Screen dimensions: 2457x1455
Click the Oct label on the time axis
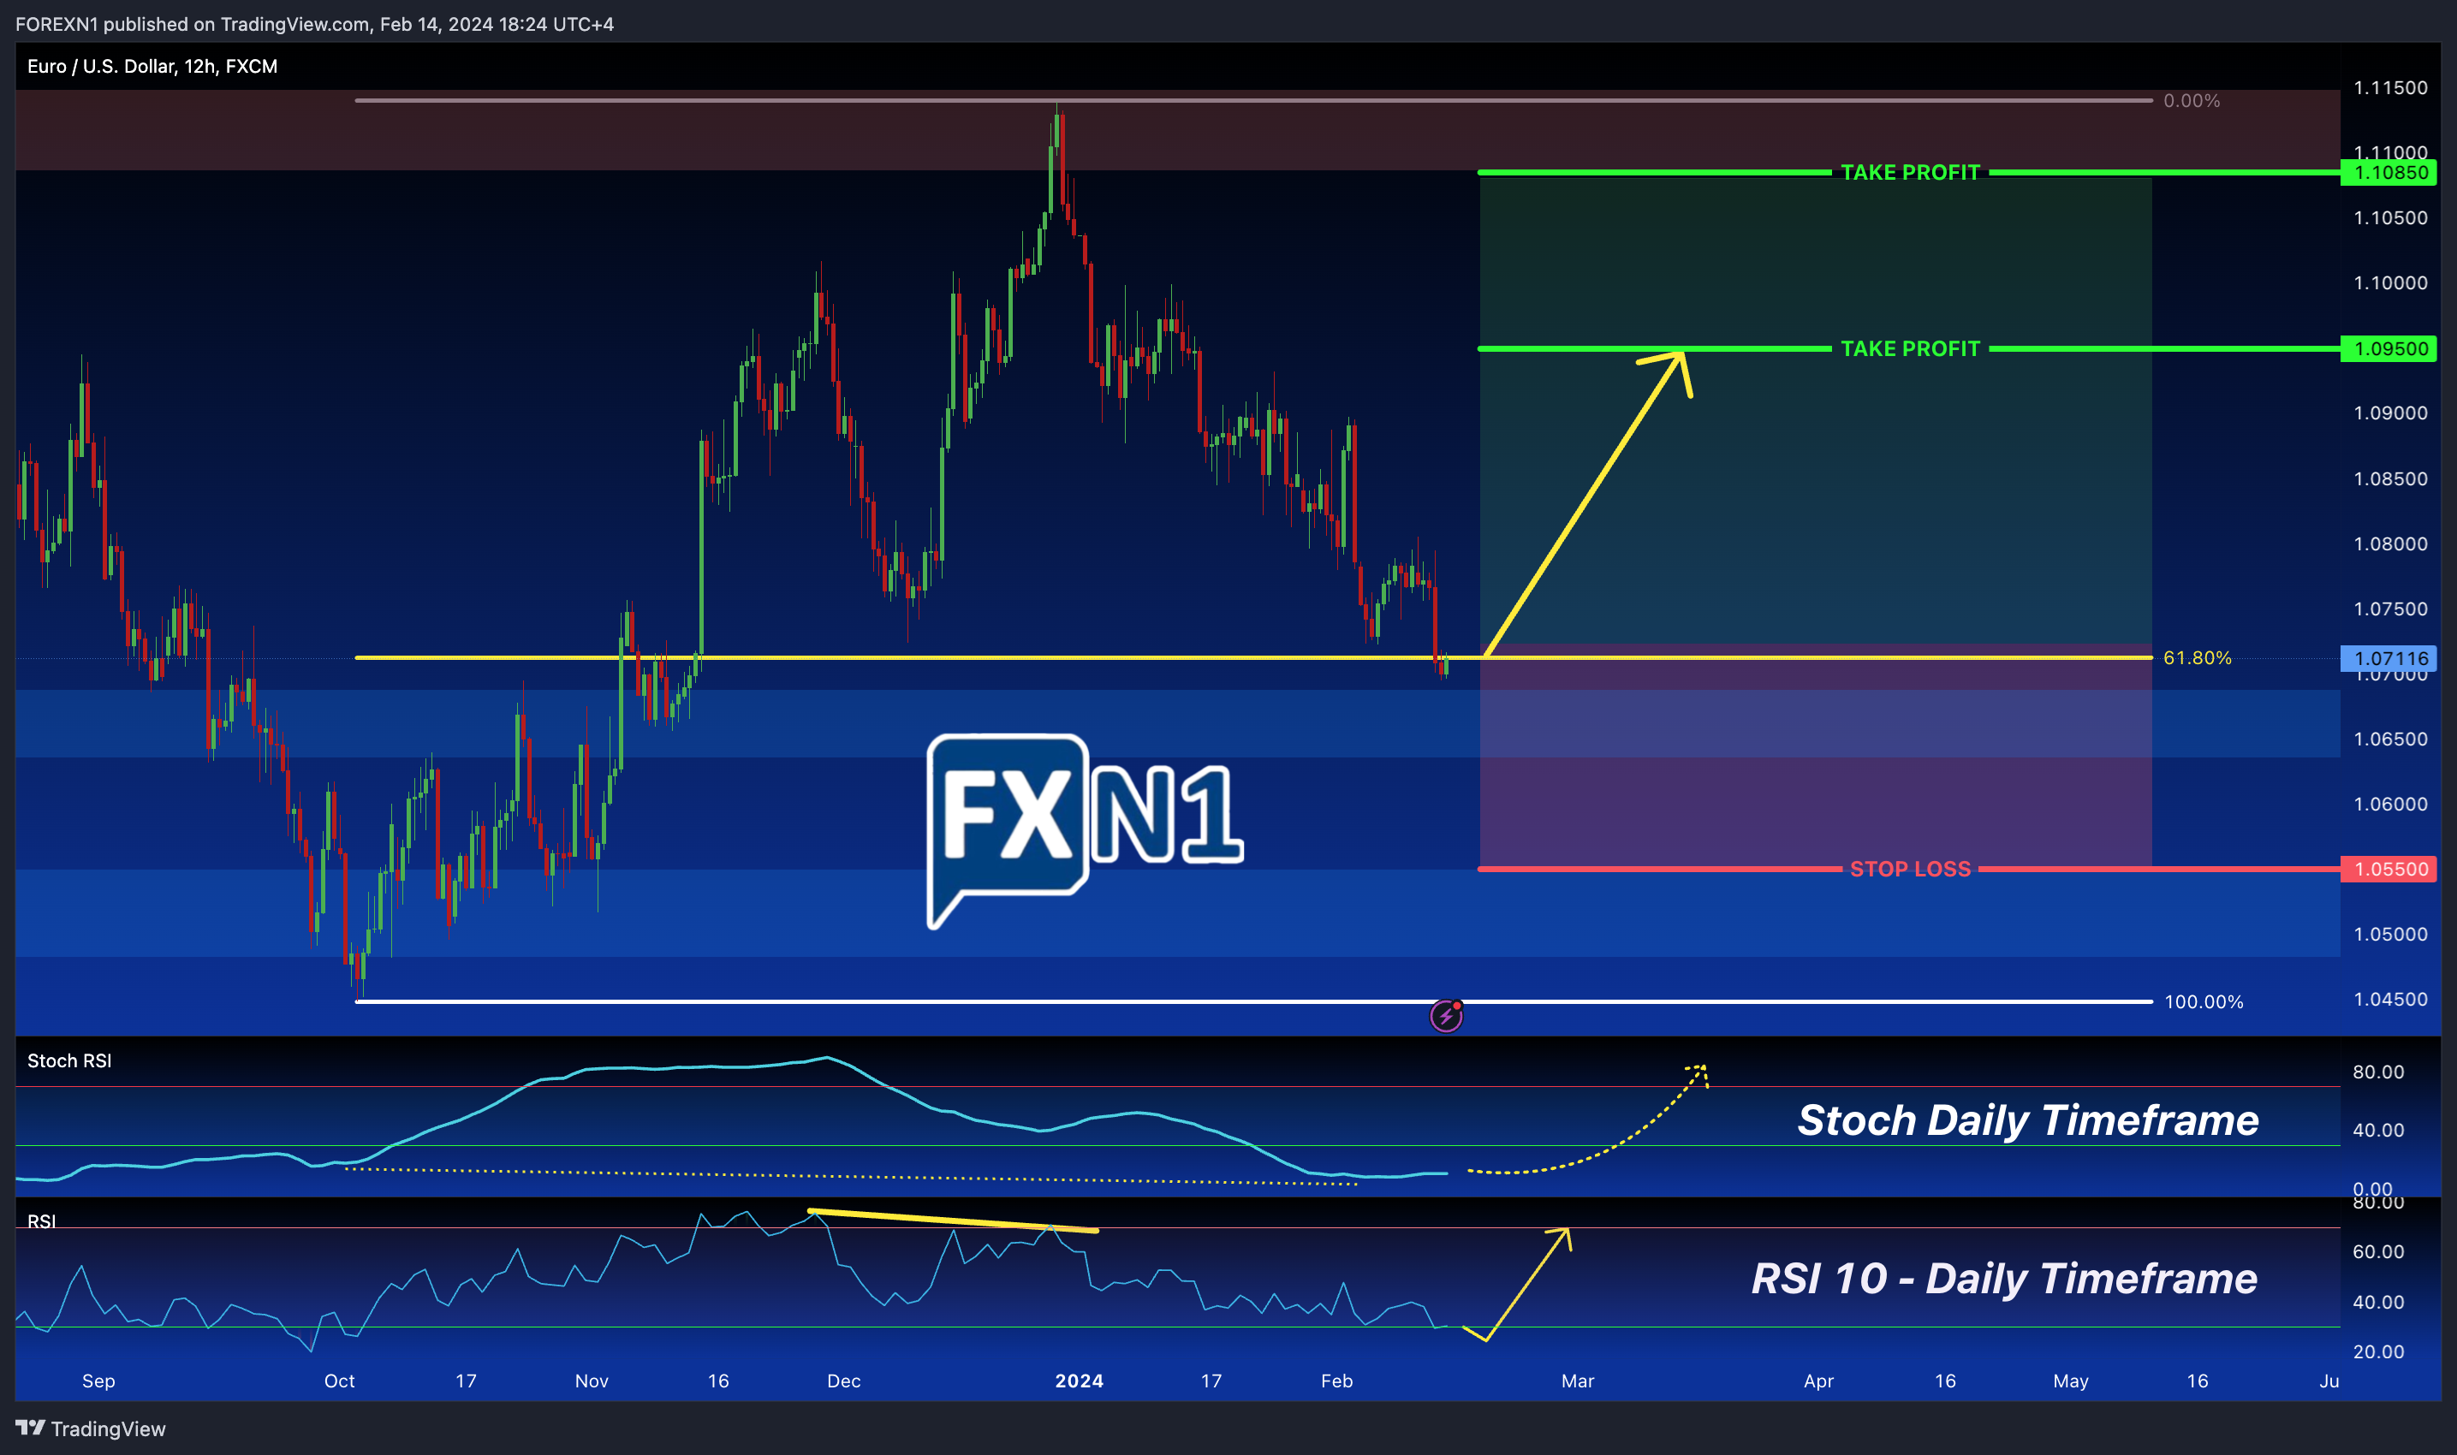[x=339, y=1381]
